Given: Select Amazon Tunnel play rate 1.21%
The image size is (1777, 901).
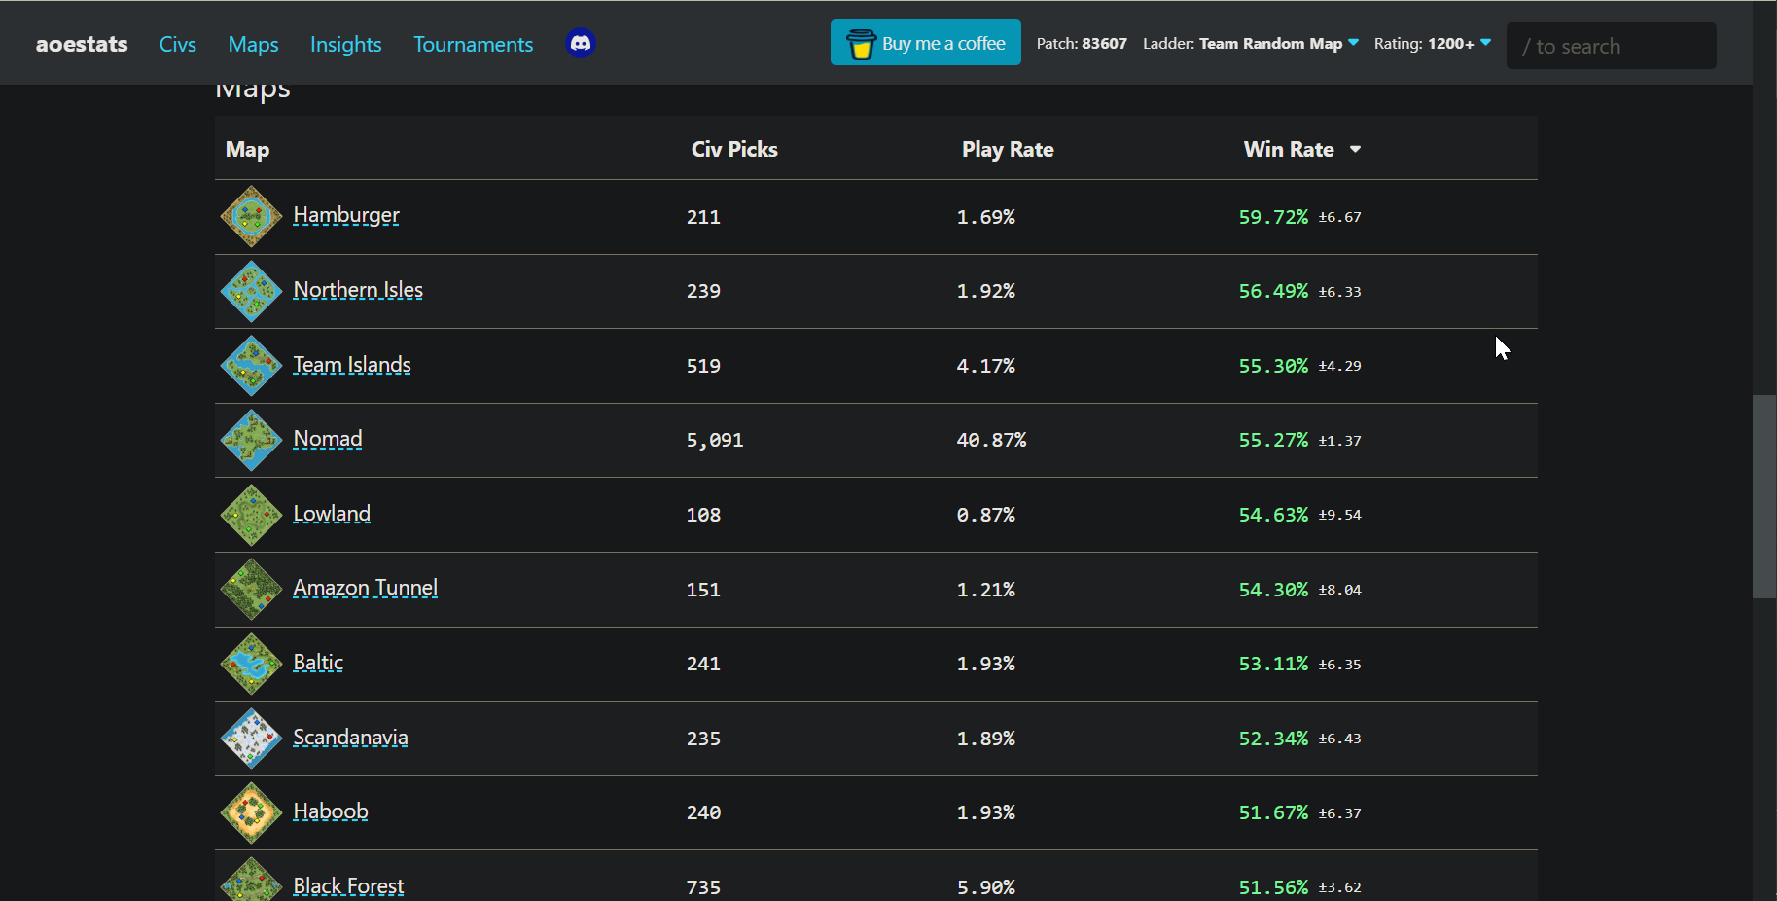Looking at the screenshot, I should pyautogui.click(x=985, y=590).
